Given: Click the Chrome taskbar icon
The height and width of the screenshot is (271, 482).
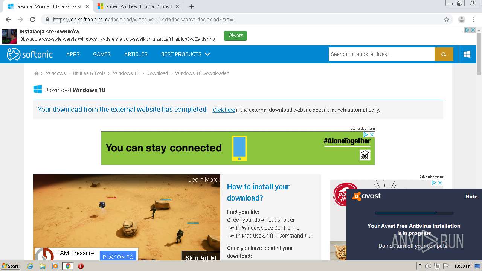Looking at the screenshot, I should click(68, 266).
